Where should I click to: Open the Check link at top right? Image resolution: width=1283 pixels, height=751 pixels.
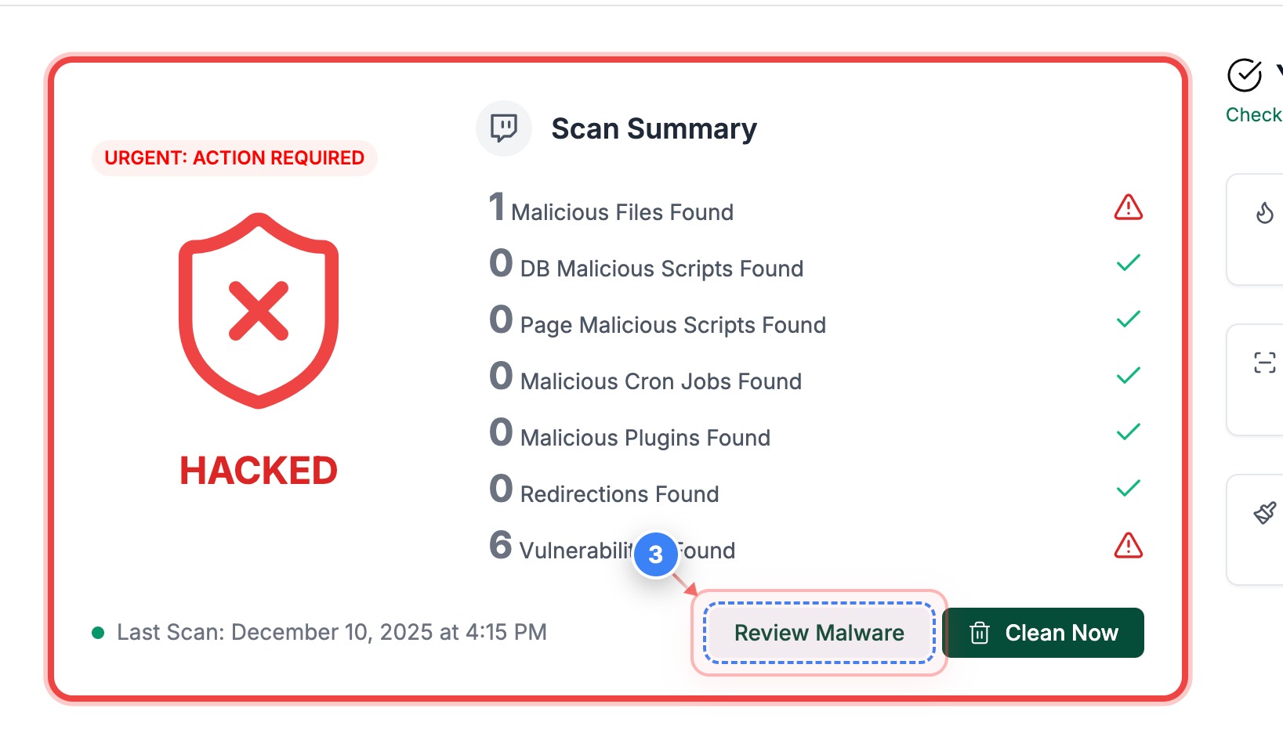(1253, 114)
